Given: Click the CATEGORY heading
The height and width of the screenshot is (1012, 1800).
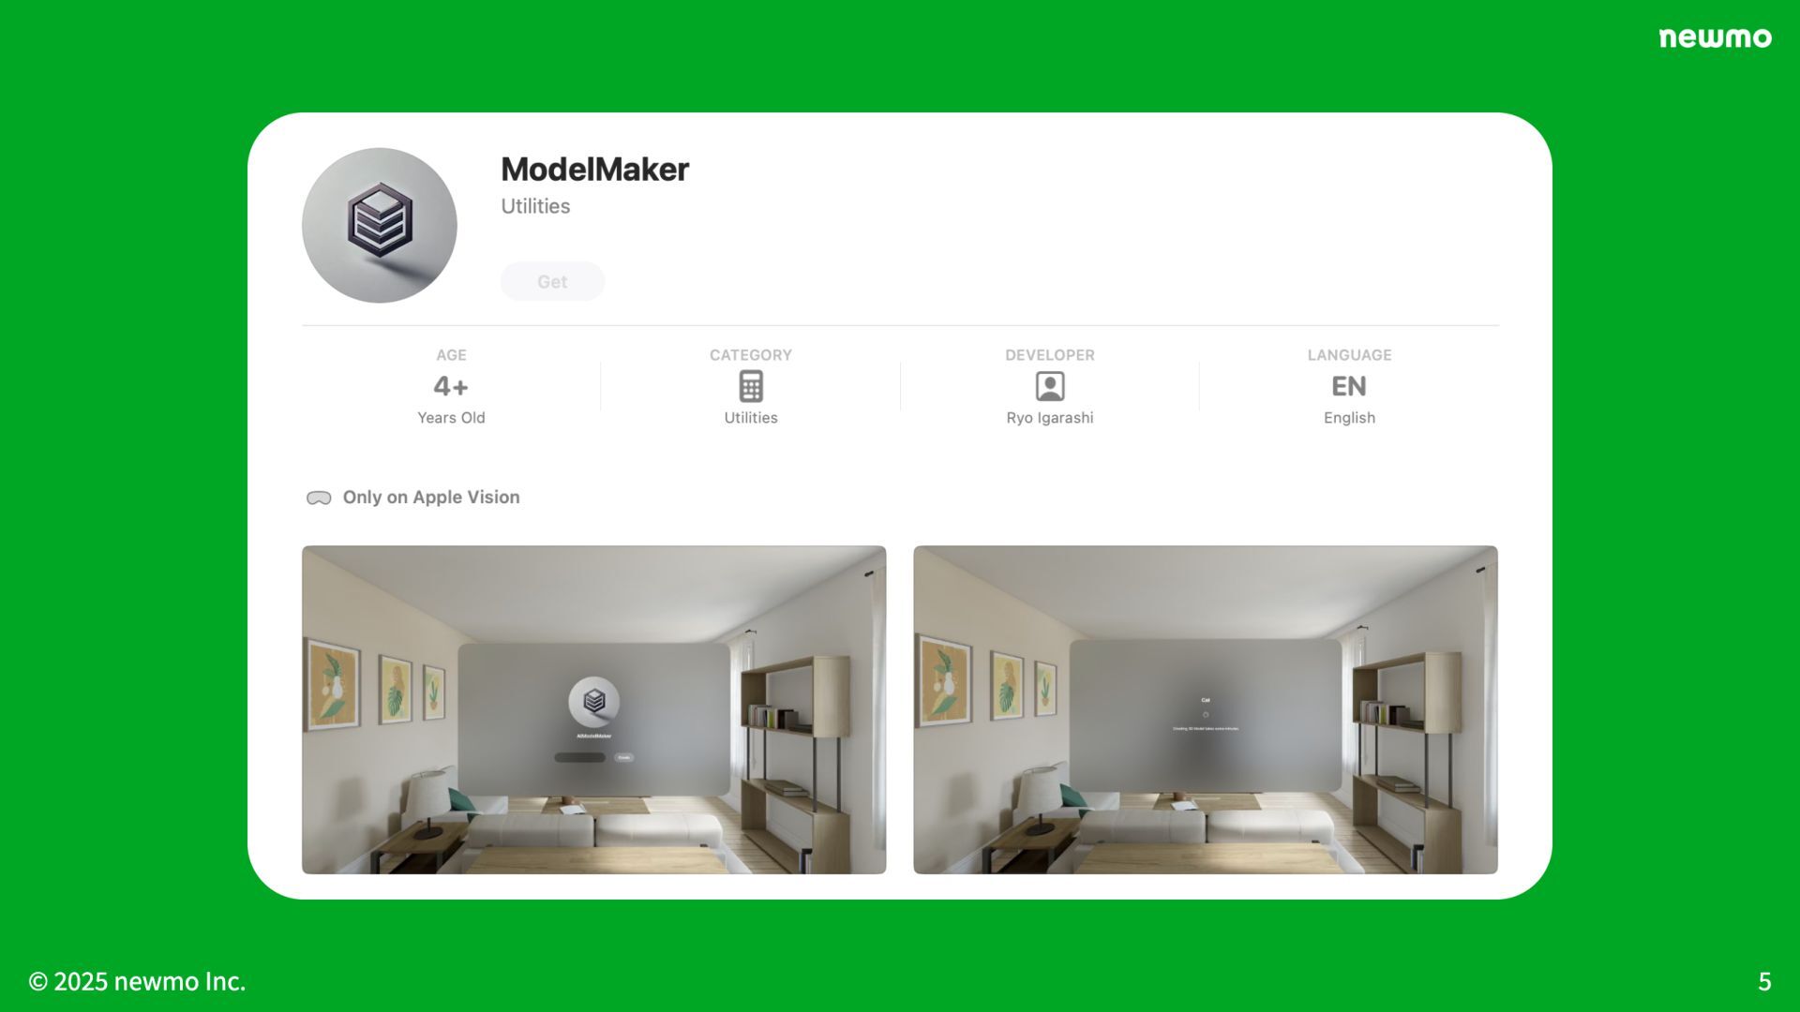Looking at the screenshot, I should tap(751, 355).
